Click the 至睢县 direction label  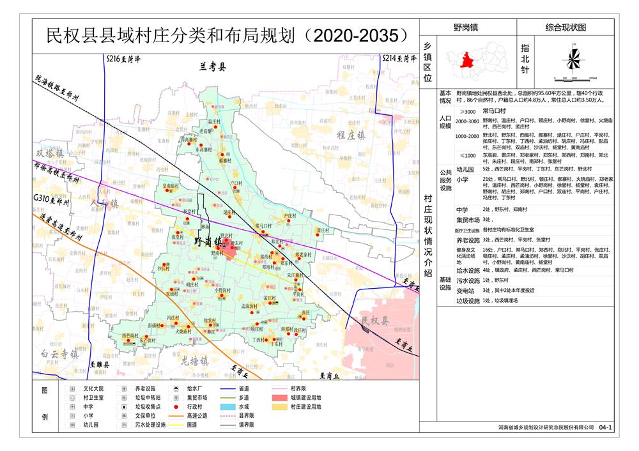click(100, 365)
